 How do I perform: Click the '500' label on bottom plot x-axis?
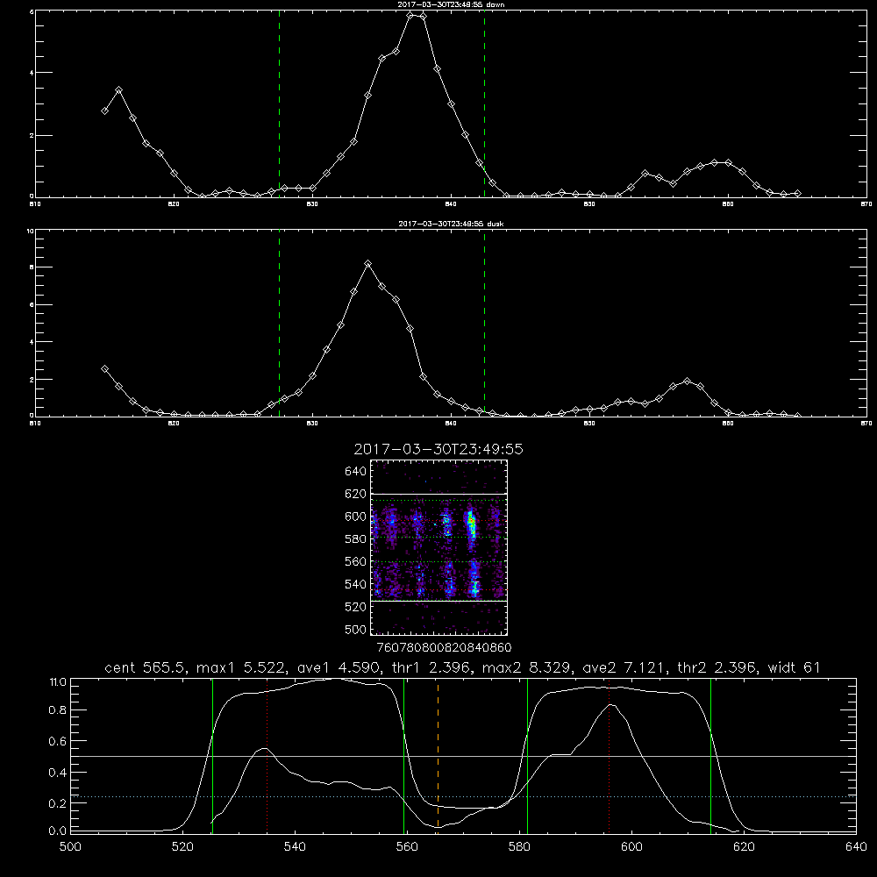[x=70, y=847]
